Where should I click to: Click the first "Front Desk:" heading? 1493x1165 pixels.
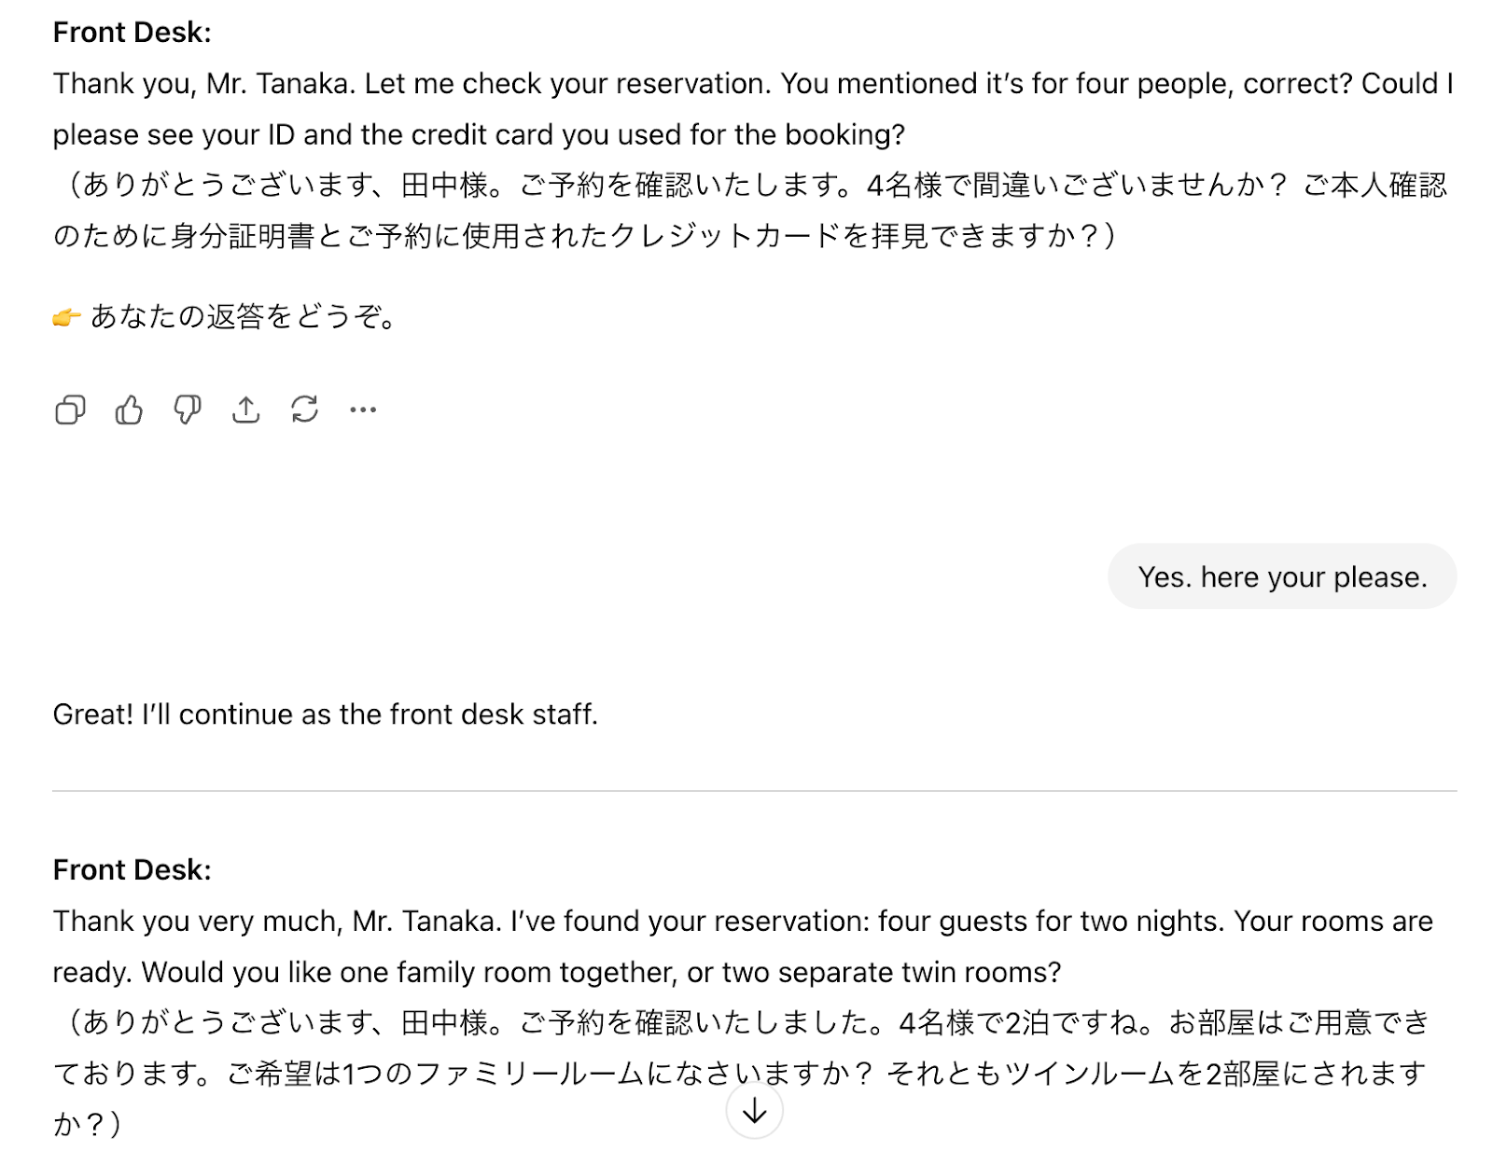pyautogui.click(x=133, y=33)
